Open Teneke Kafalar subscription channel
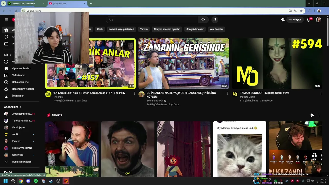 tap(21, 121)
